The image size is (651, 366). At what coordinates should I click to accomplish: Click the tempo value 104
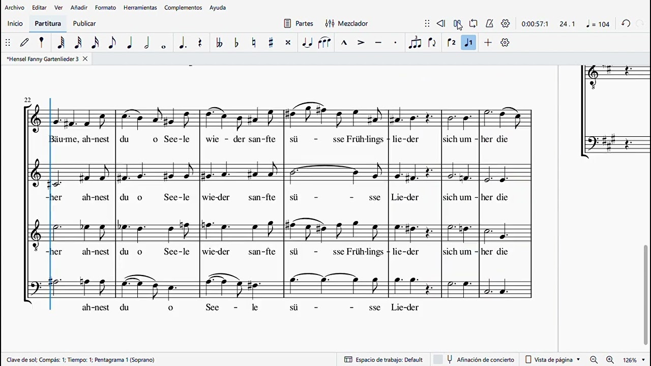pyautogui.click(x=598, y=24)
